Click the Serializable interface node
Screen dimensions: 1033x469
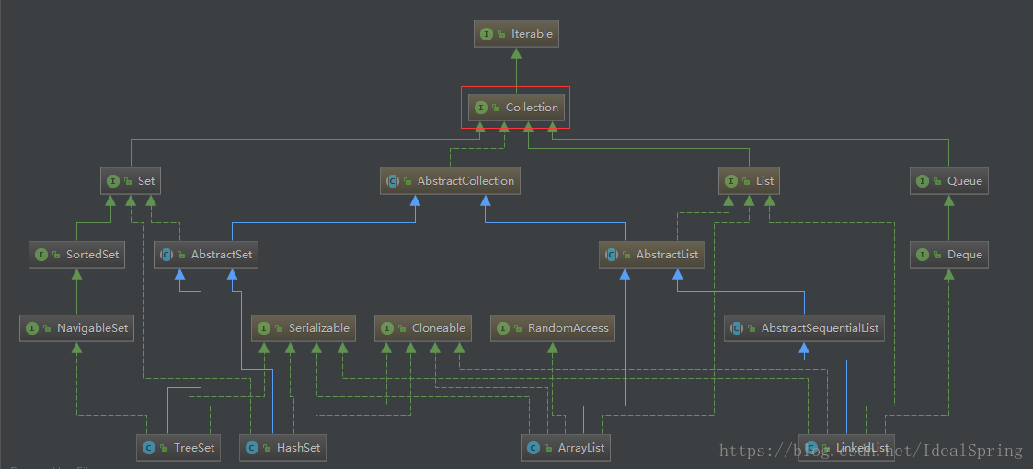click(304, 328)
